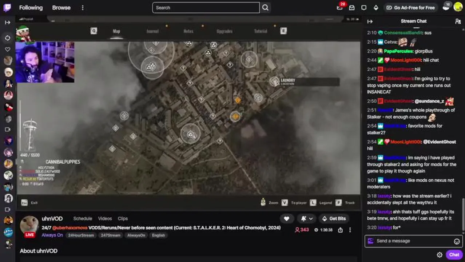Open chat settings gear icon
This screenshot has height=262, width=465.
440,255
